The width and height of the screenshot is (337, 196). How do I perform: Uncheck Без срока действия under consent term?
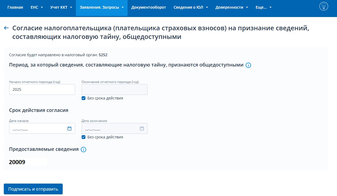[84, 137]
